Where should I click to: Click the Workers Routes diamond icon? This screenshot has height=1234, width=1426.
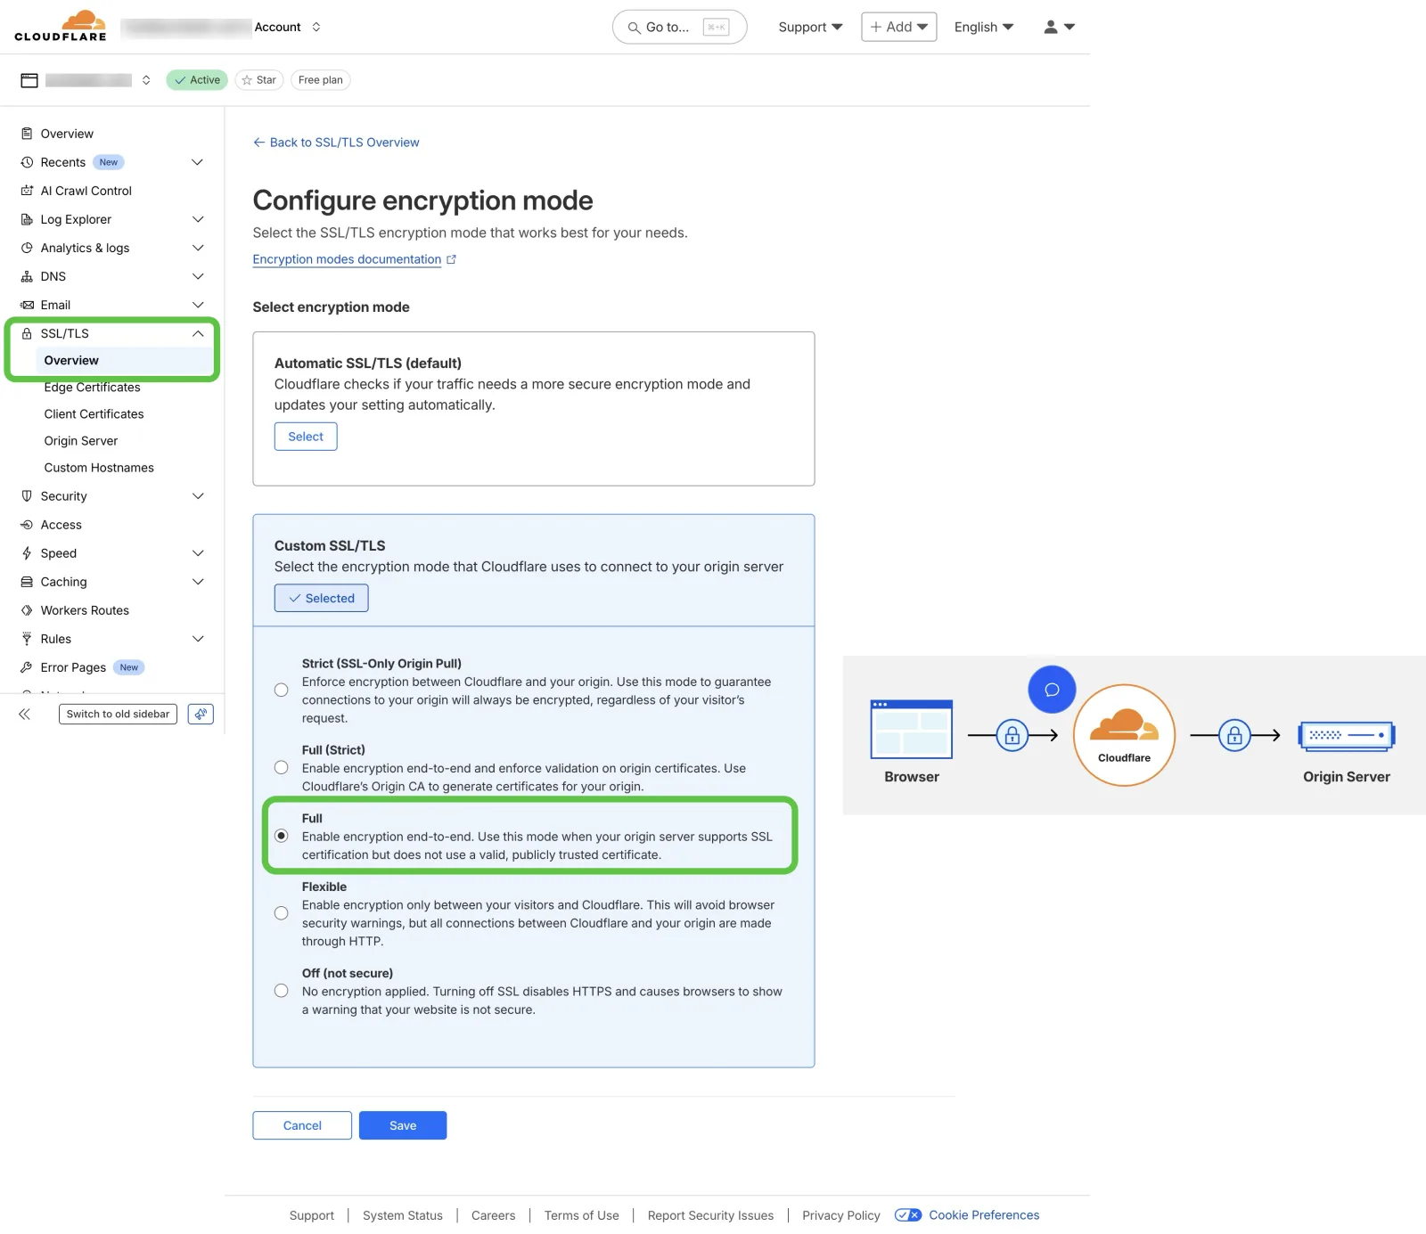pos(27,610)
